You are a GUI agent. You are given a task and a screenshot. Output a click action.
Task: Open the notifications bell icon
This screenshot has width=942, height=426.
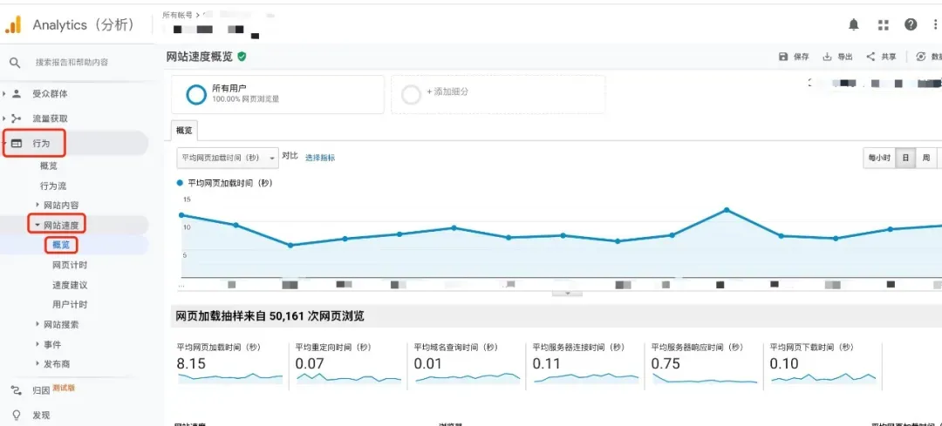854,24
